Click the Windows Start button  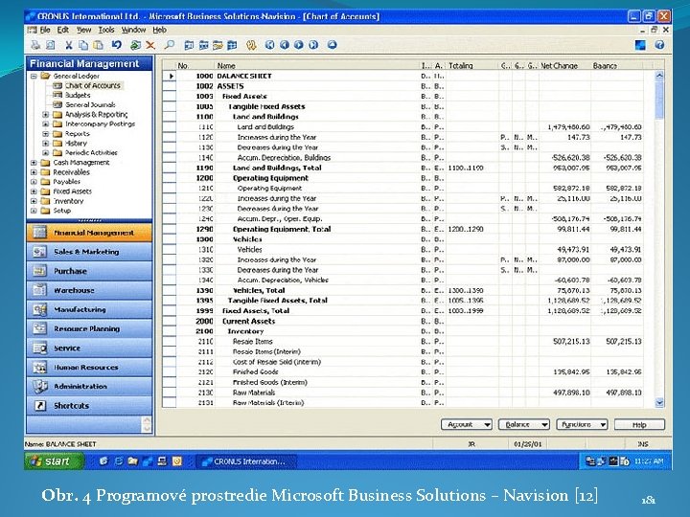[x=54, y=461]
